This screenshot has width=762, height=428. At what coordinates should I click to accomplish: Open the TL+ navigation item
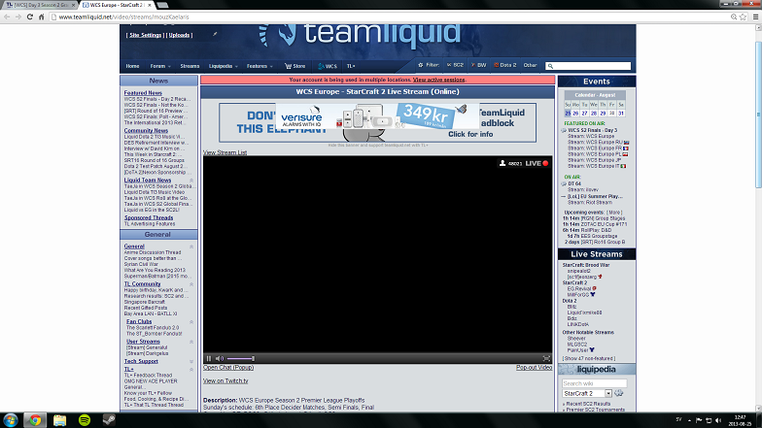pos(351,66)
